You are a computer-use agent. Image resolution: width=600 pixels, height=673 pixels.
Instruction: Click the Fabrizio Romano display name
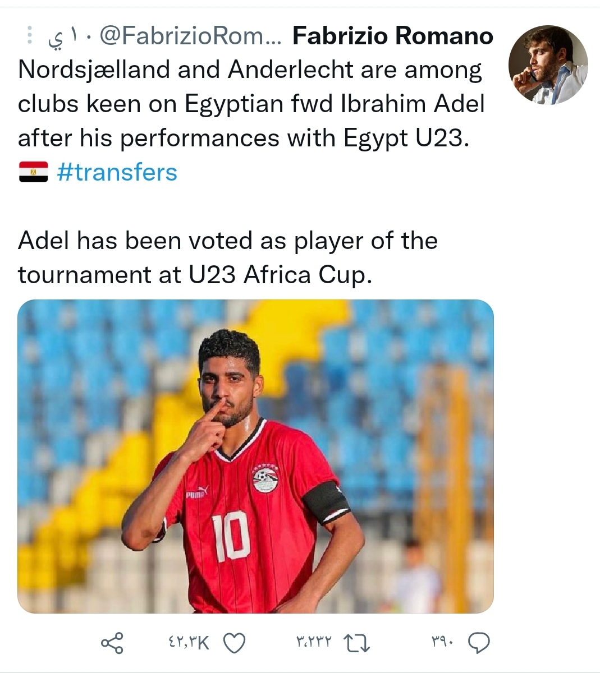[393, 36]
